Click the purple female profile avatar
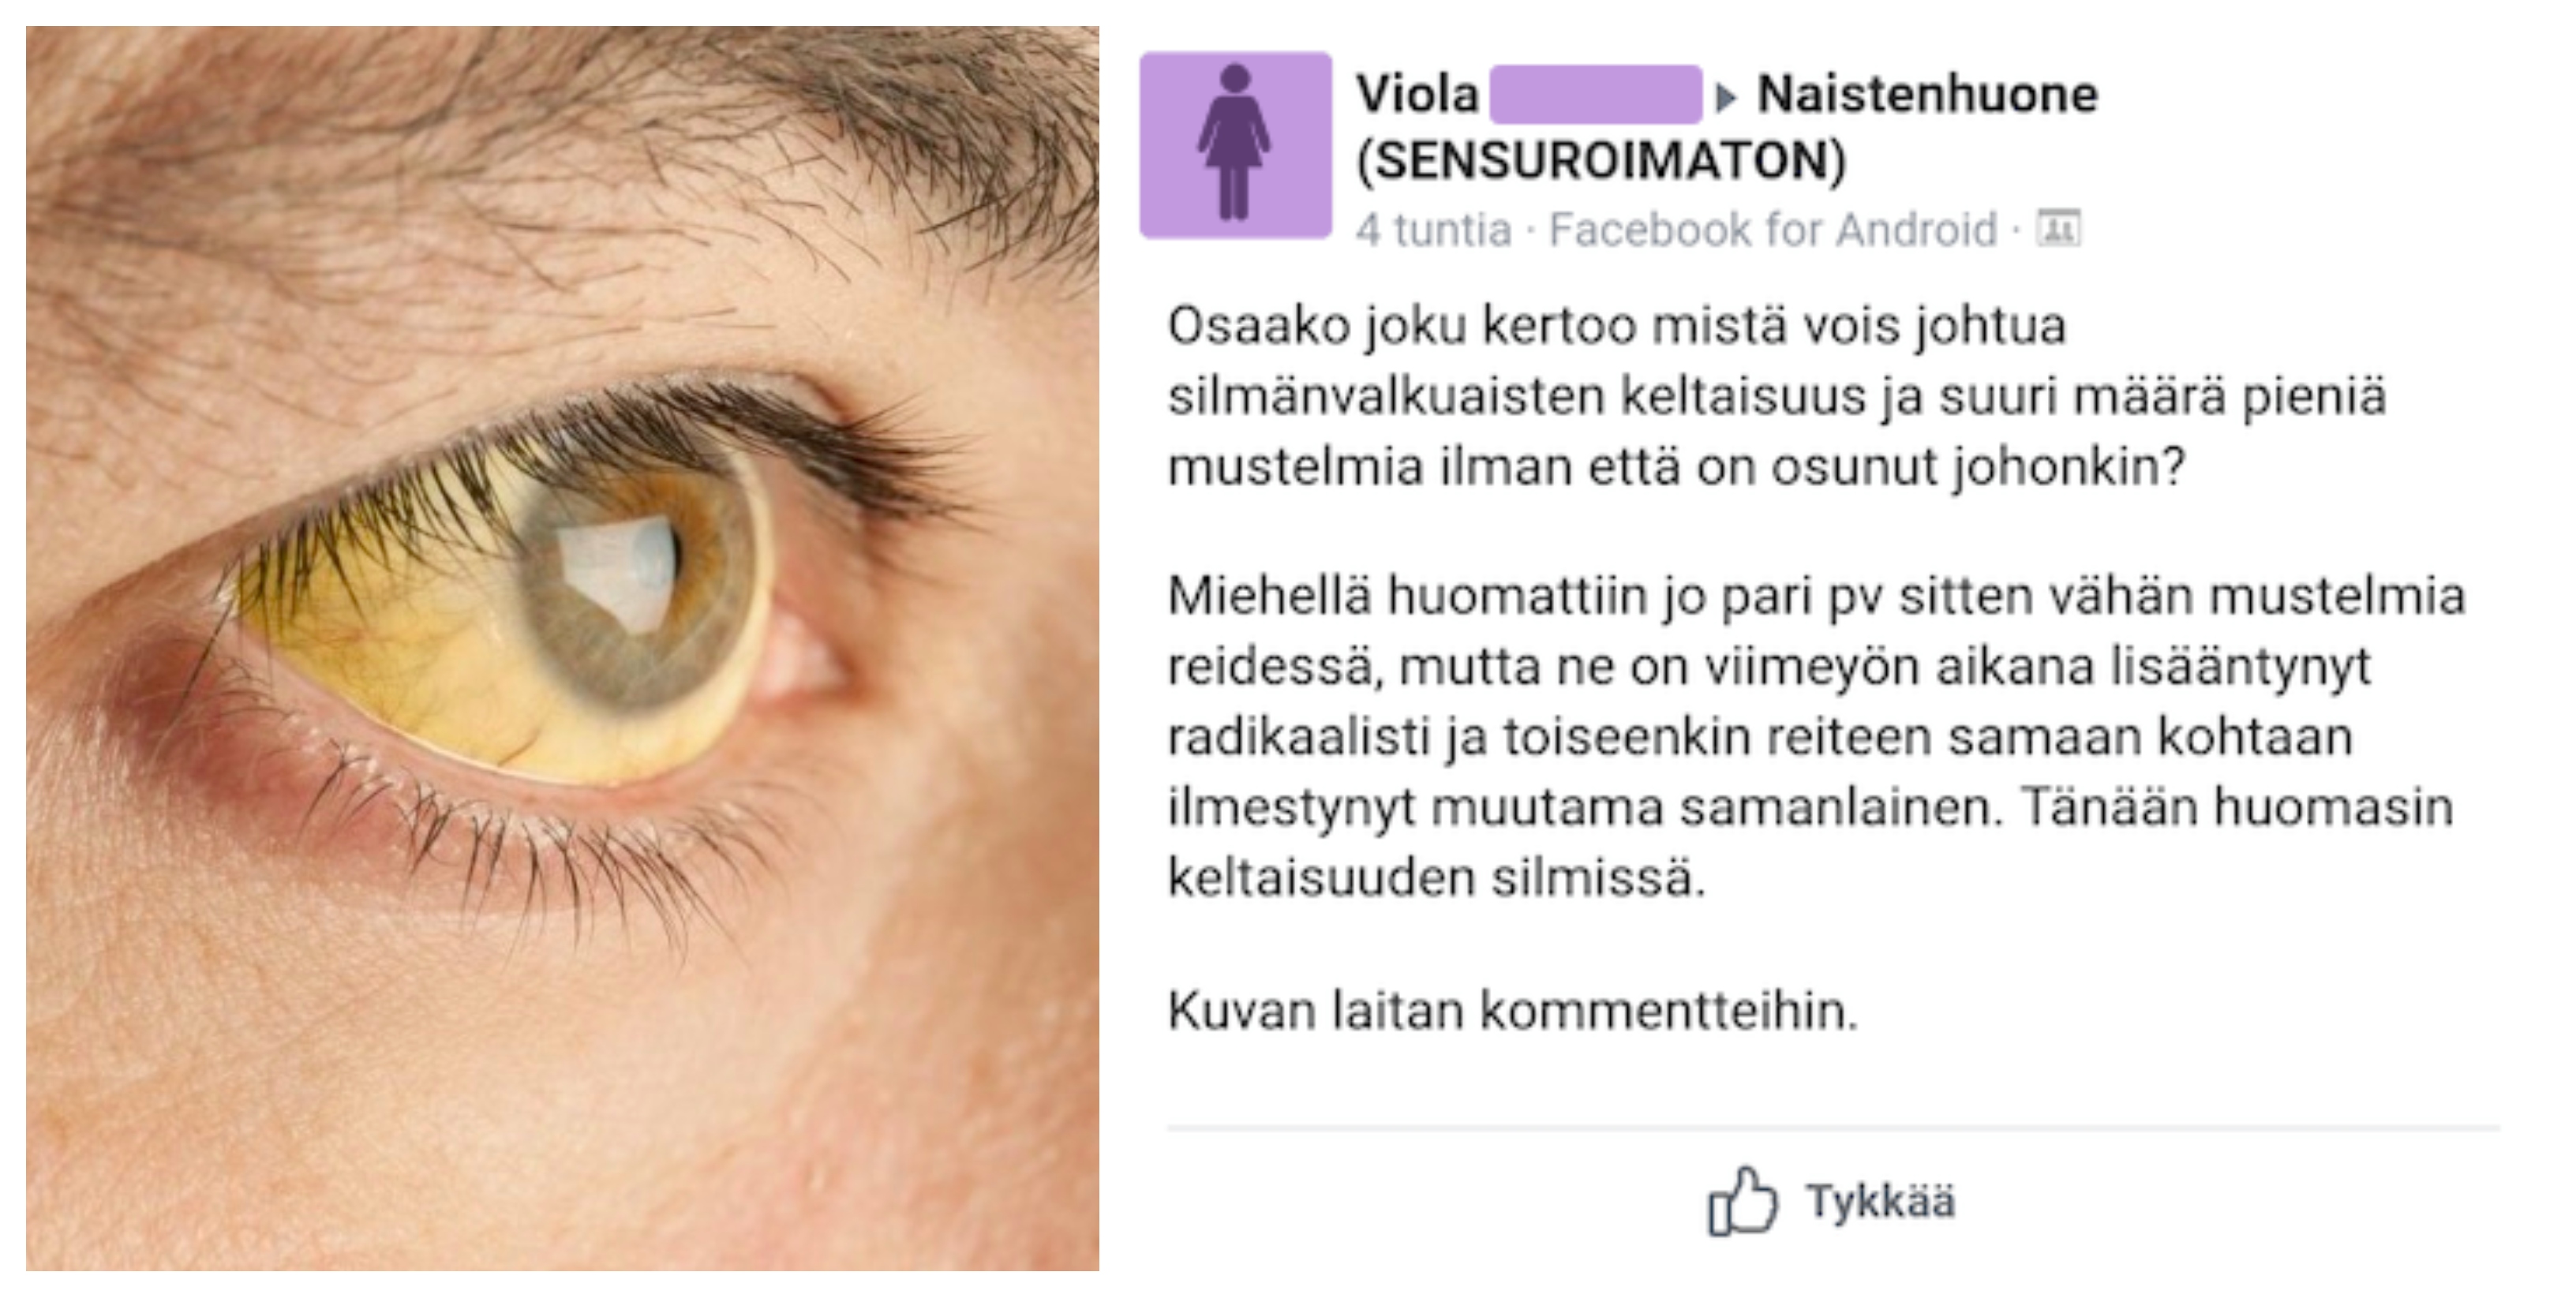The height and width of the screenshot is (1298, 2576). pos(1235,145)
